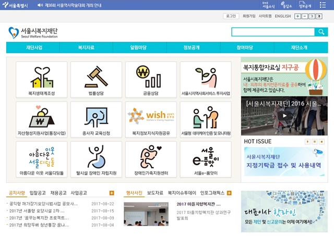
Task: Decrease font size with minus button
Action: click(x=305, y=16)
